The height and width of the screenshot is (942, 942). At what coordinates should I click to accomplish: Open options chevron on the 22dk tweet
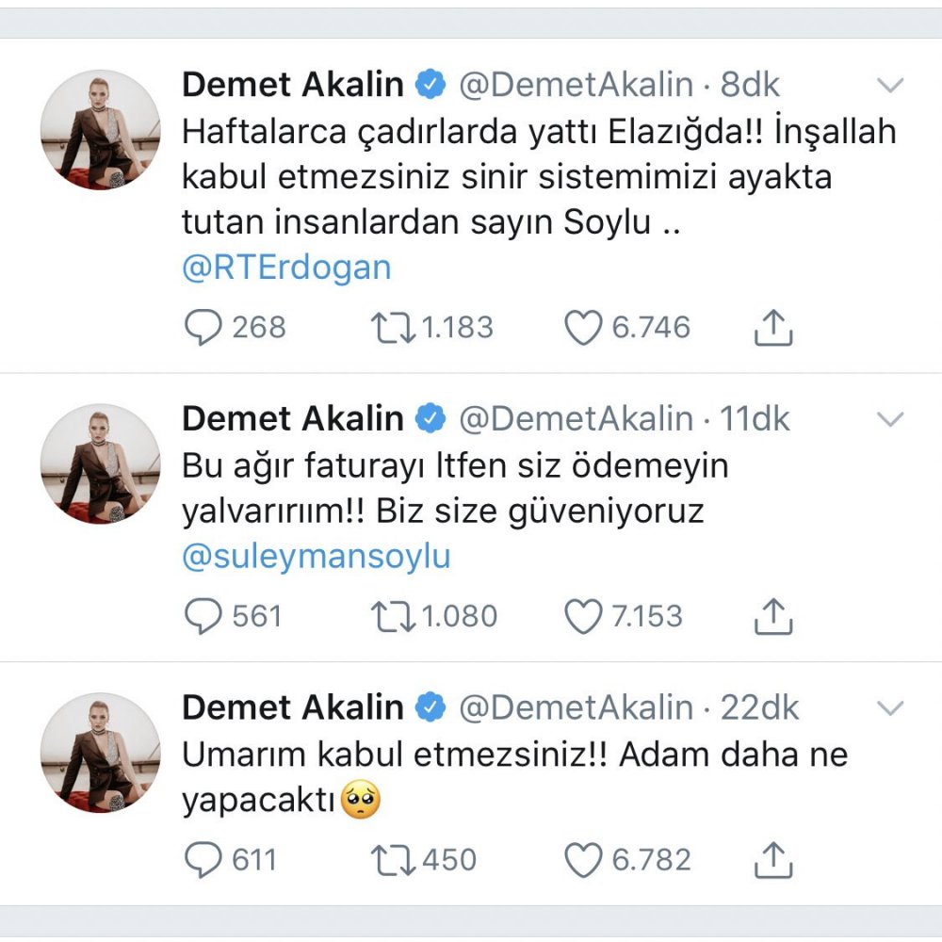pos(890,707)
